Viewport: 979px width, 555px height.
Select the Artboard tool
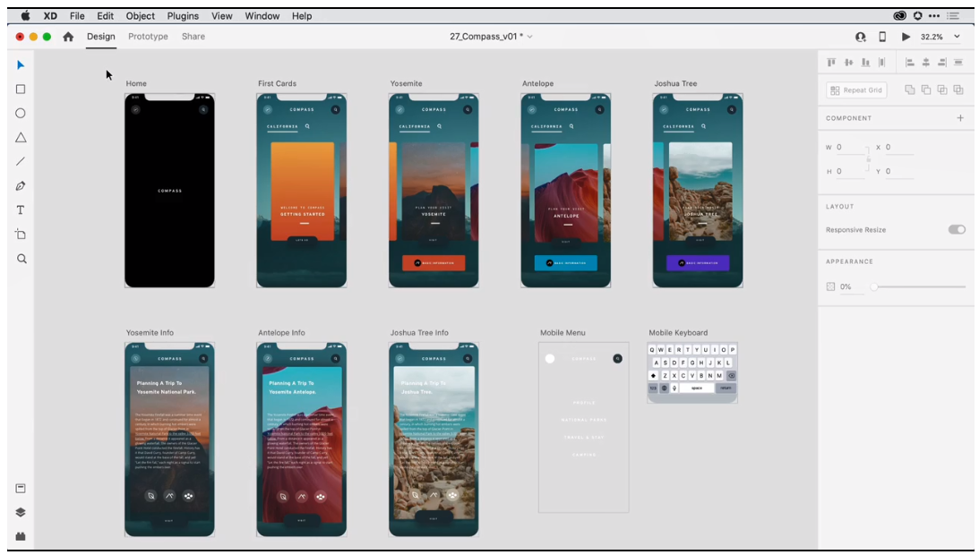(21, 235)
